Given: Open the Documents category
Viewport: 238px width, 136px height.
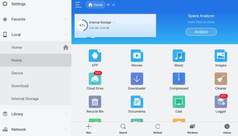Looking at the screenshot, I should pos(137,102).
